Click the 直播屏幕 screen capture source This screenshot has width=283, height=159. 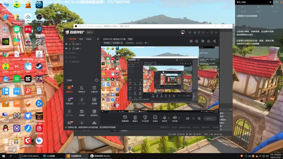pos(125,119)
